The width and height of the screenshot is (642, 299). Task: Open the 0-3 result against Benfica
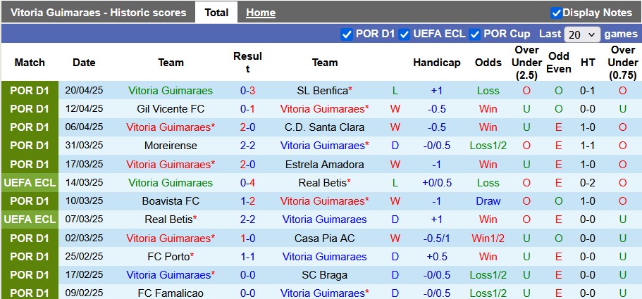pyautogui.click(x=247, y=91)
